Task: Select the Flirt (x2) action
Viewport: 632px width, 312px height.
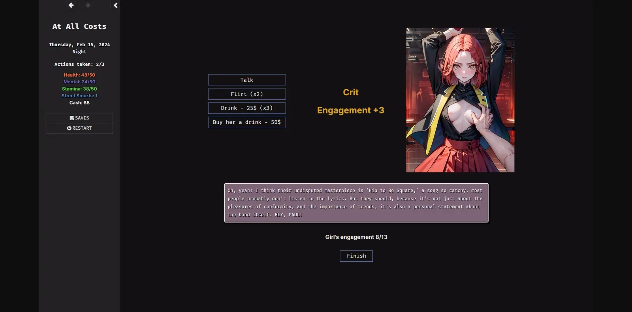Action: (x=247, y=94)
